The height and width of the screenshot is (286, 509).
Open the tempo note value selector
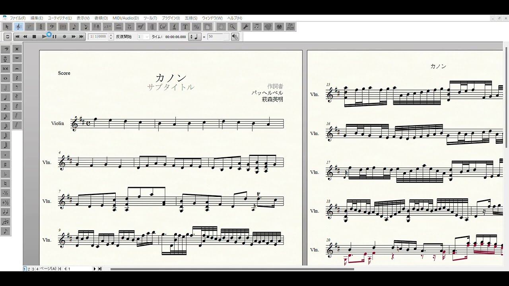click(x=195, y=37)
